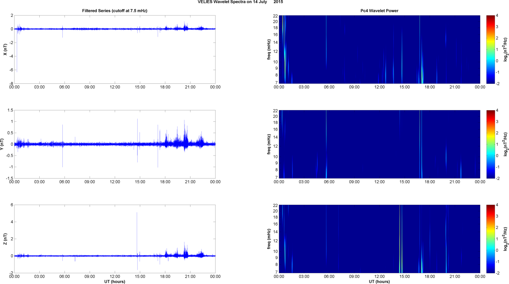This screenshot has width=509, height=284.
Task: Click the X (nT) axis label
Action: coord(5,49)
